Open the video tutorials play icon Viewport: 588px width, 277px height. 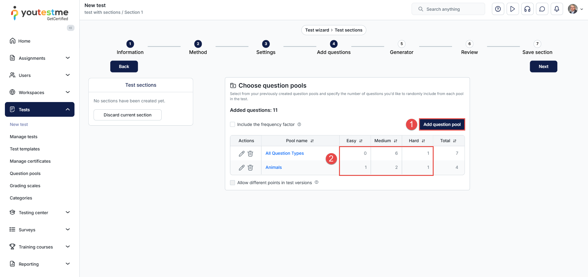pyautogui.click(x=512, y=9)
